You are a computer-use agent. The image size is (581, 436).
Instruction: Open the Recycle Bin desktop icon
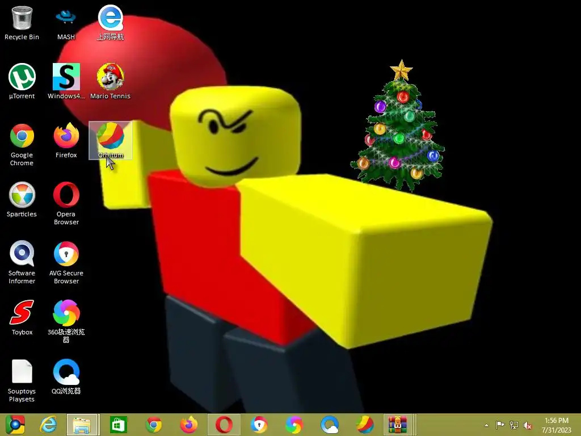(x=22, y=23)
